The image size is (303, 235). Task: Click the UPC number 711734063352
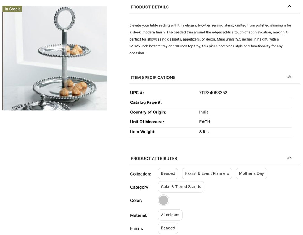[213, 93]
